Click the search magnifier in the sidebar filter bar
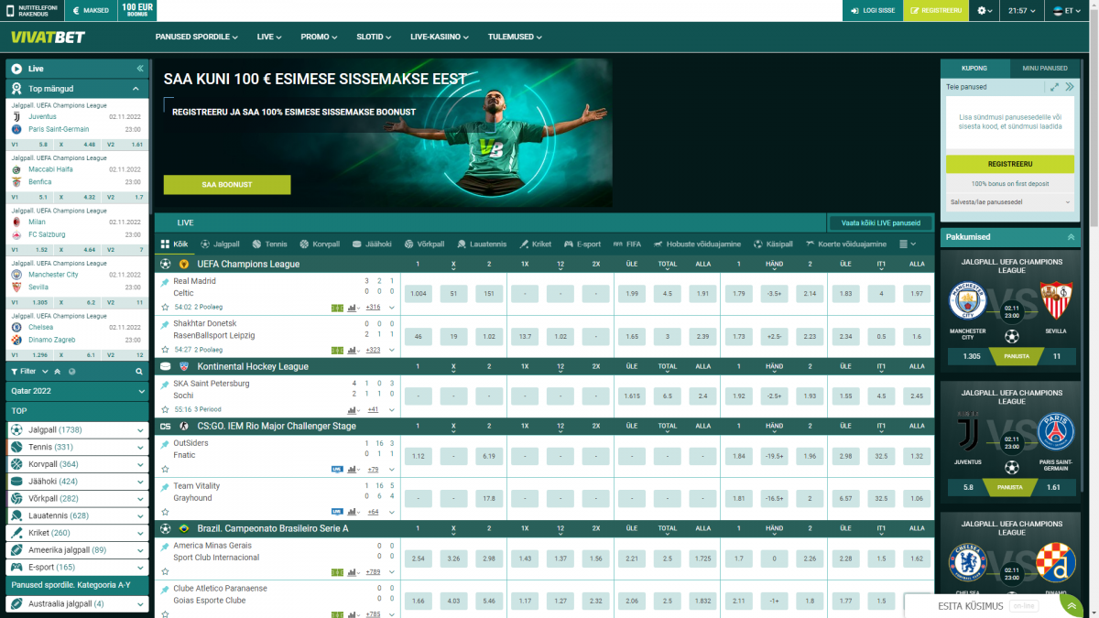 (139, 372)
